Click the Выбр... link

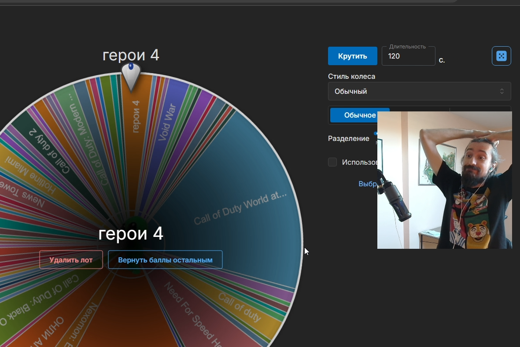[368, 184]
